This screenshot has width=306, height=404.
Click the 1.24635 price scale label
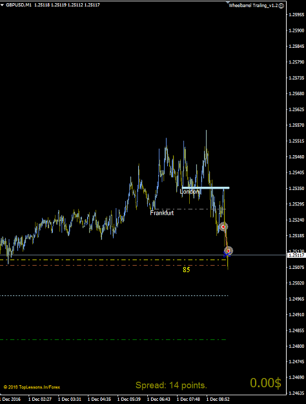296,394
